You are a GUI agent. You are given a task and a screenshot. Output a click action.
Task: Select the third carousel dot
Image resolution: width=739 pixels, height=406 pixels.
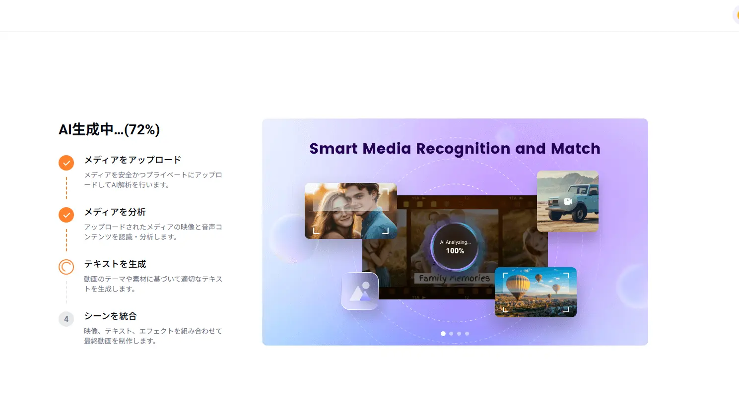(459, 334)
